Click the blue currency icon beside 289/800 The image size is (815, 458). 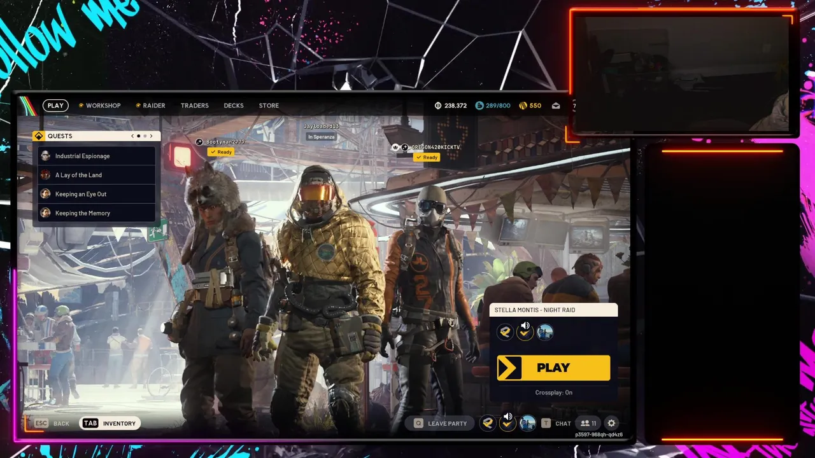479,106
